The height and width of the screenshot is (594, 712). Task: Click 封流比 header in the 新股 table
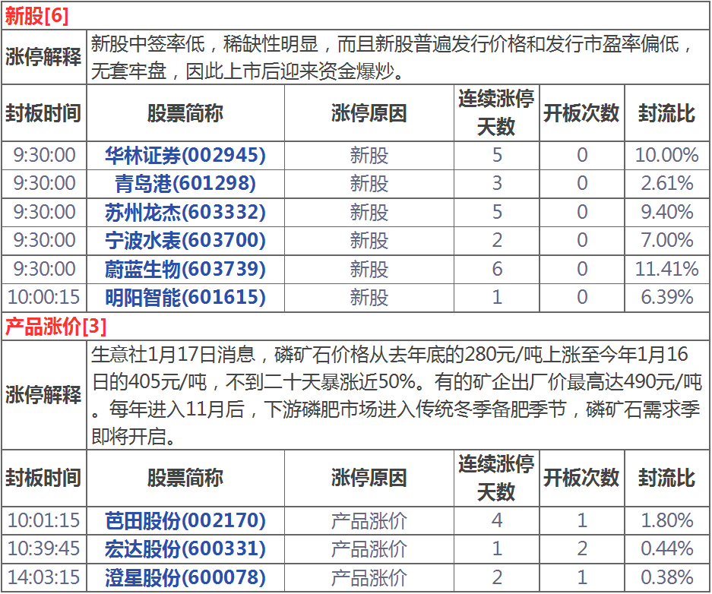pyautogui.click(x=666, y=113)
